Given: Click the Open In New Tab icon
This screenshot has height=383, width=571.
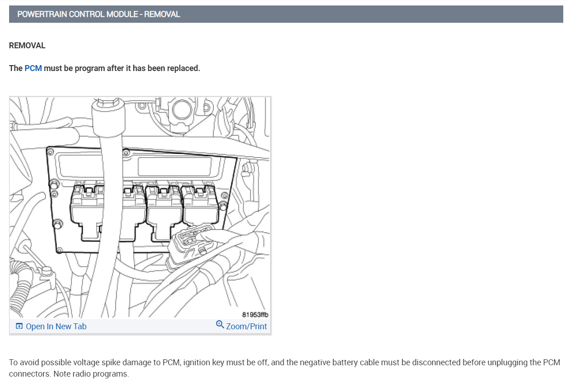Looking at the screenshot, I should [x=19, y=326].
